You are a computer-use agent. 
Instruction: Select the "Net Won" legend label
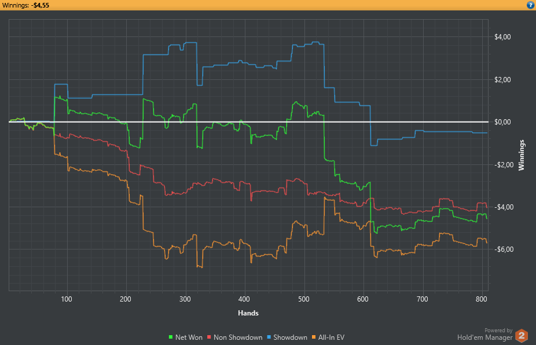[189, 337]
